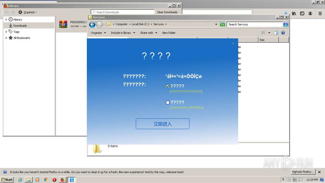Select Tags in Library sidebar

17,32
